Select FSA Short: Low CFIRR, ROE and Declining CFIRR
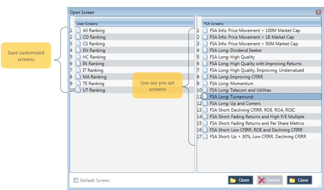Screen dimensions: 324x190 pyautogui.click(x=256, y=130)
